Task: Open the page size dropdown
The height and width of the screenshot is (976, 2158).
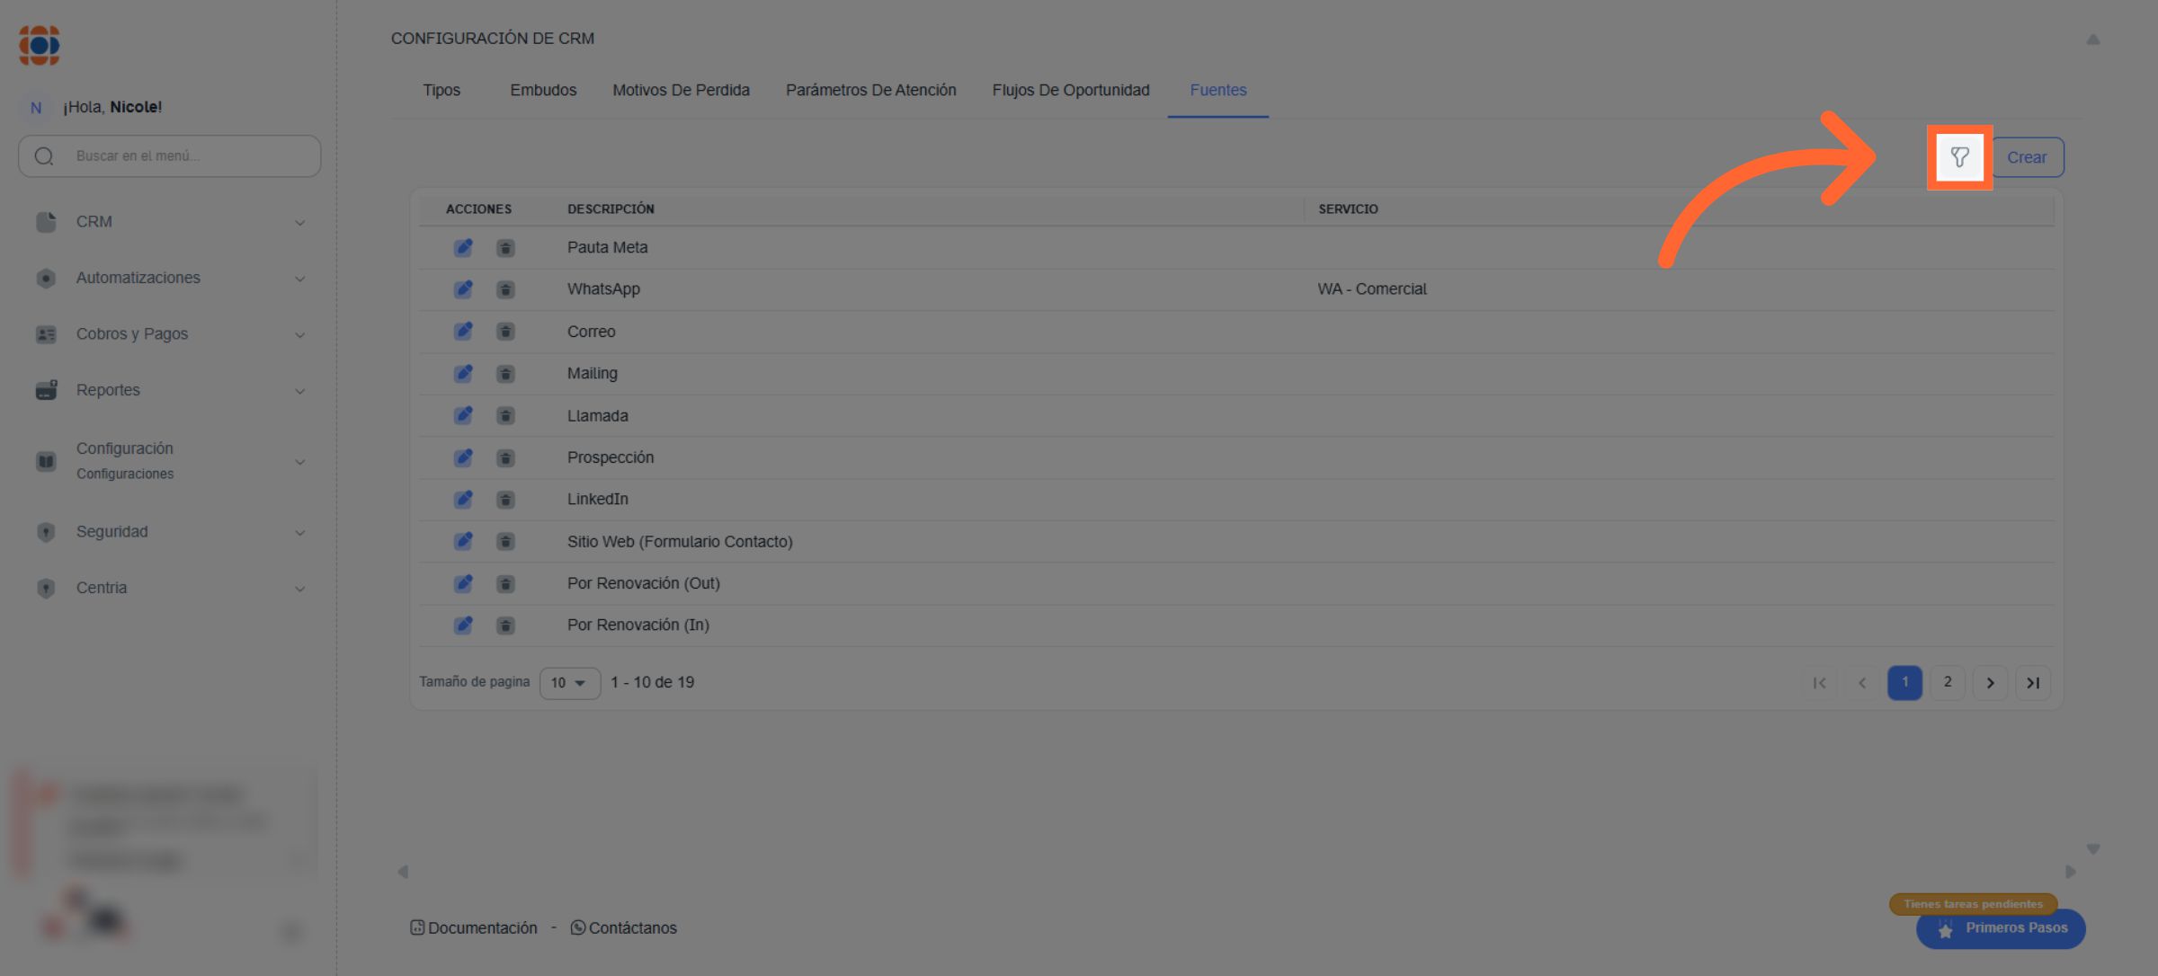Action: click(x=569, y=683)
